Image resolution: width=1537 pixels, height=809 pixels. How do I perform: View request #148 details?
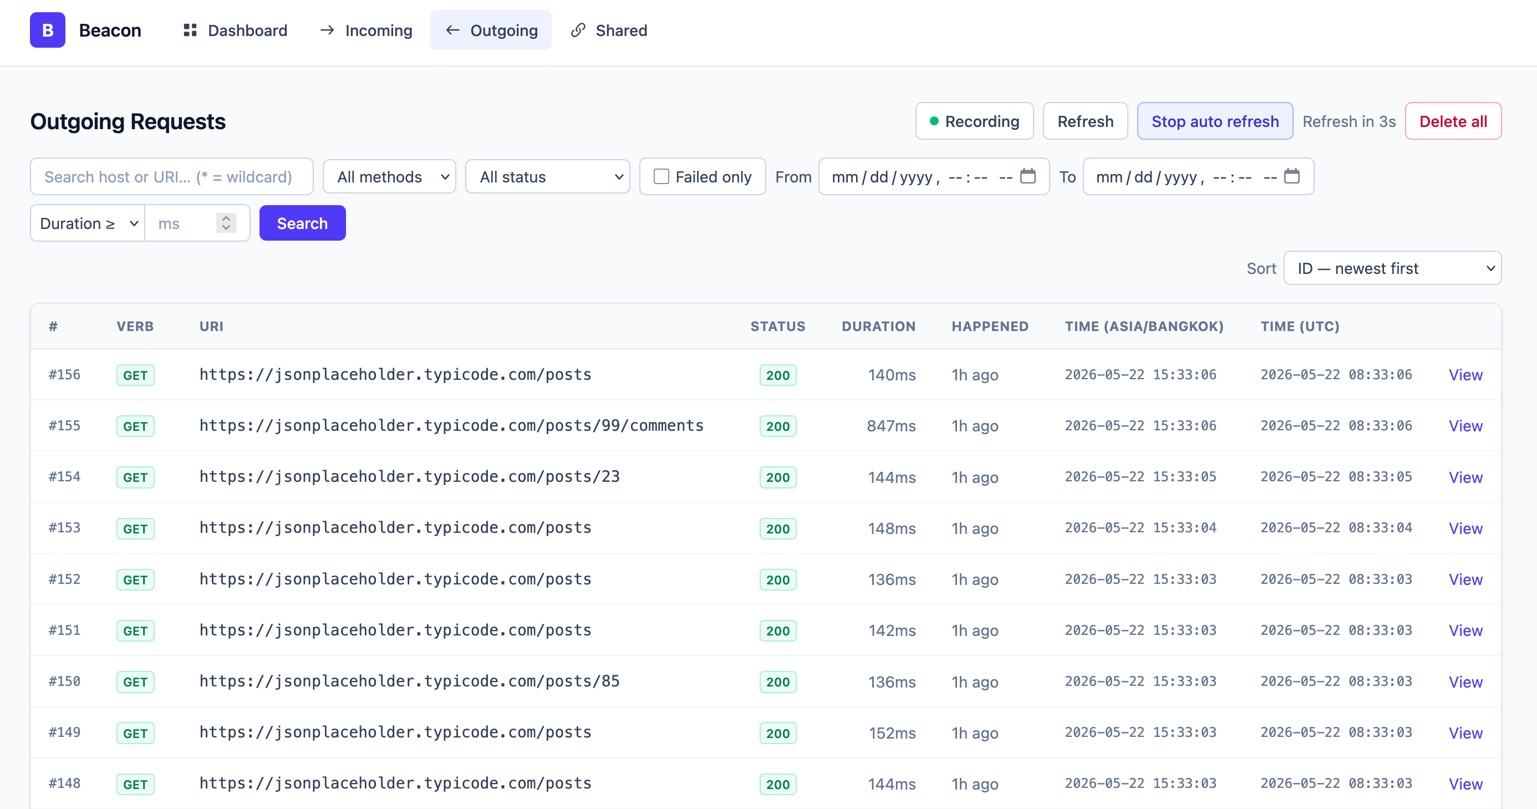(x=1465, y=784)
